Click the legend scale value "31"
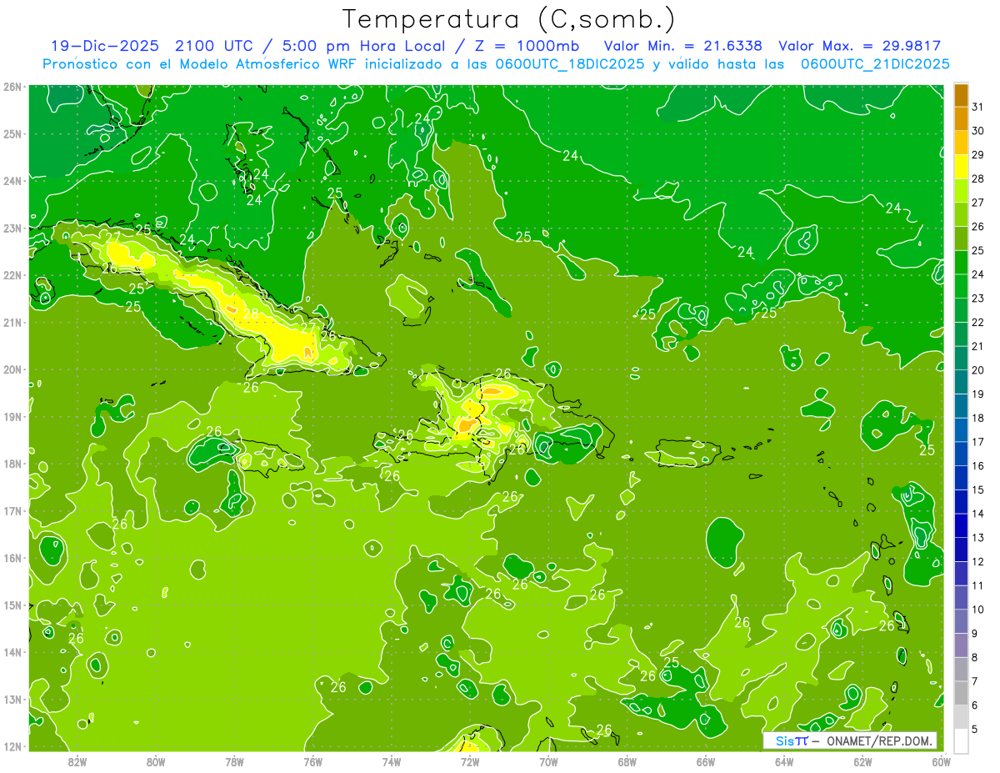This screenshot has height=773, width=1000. tap(978, 107)
